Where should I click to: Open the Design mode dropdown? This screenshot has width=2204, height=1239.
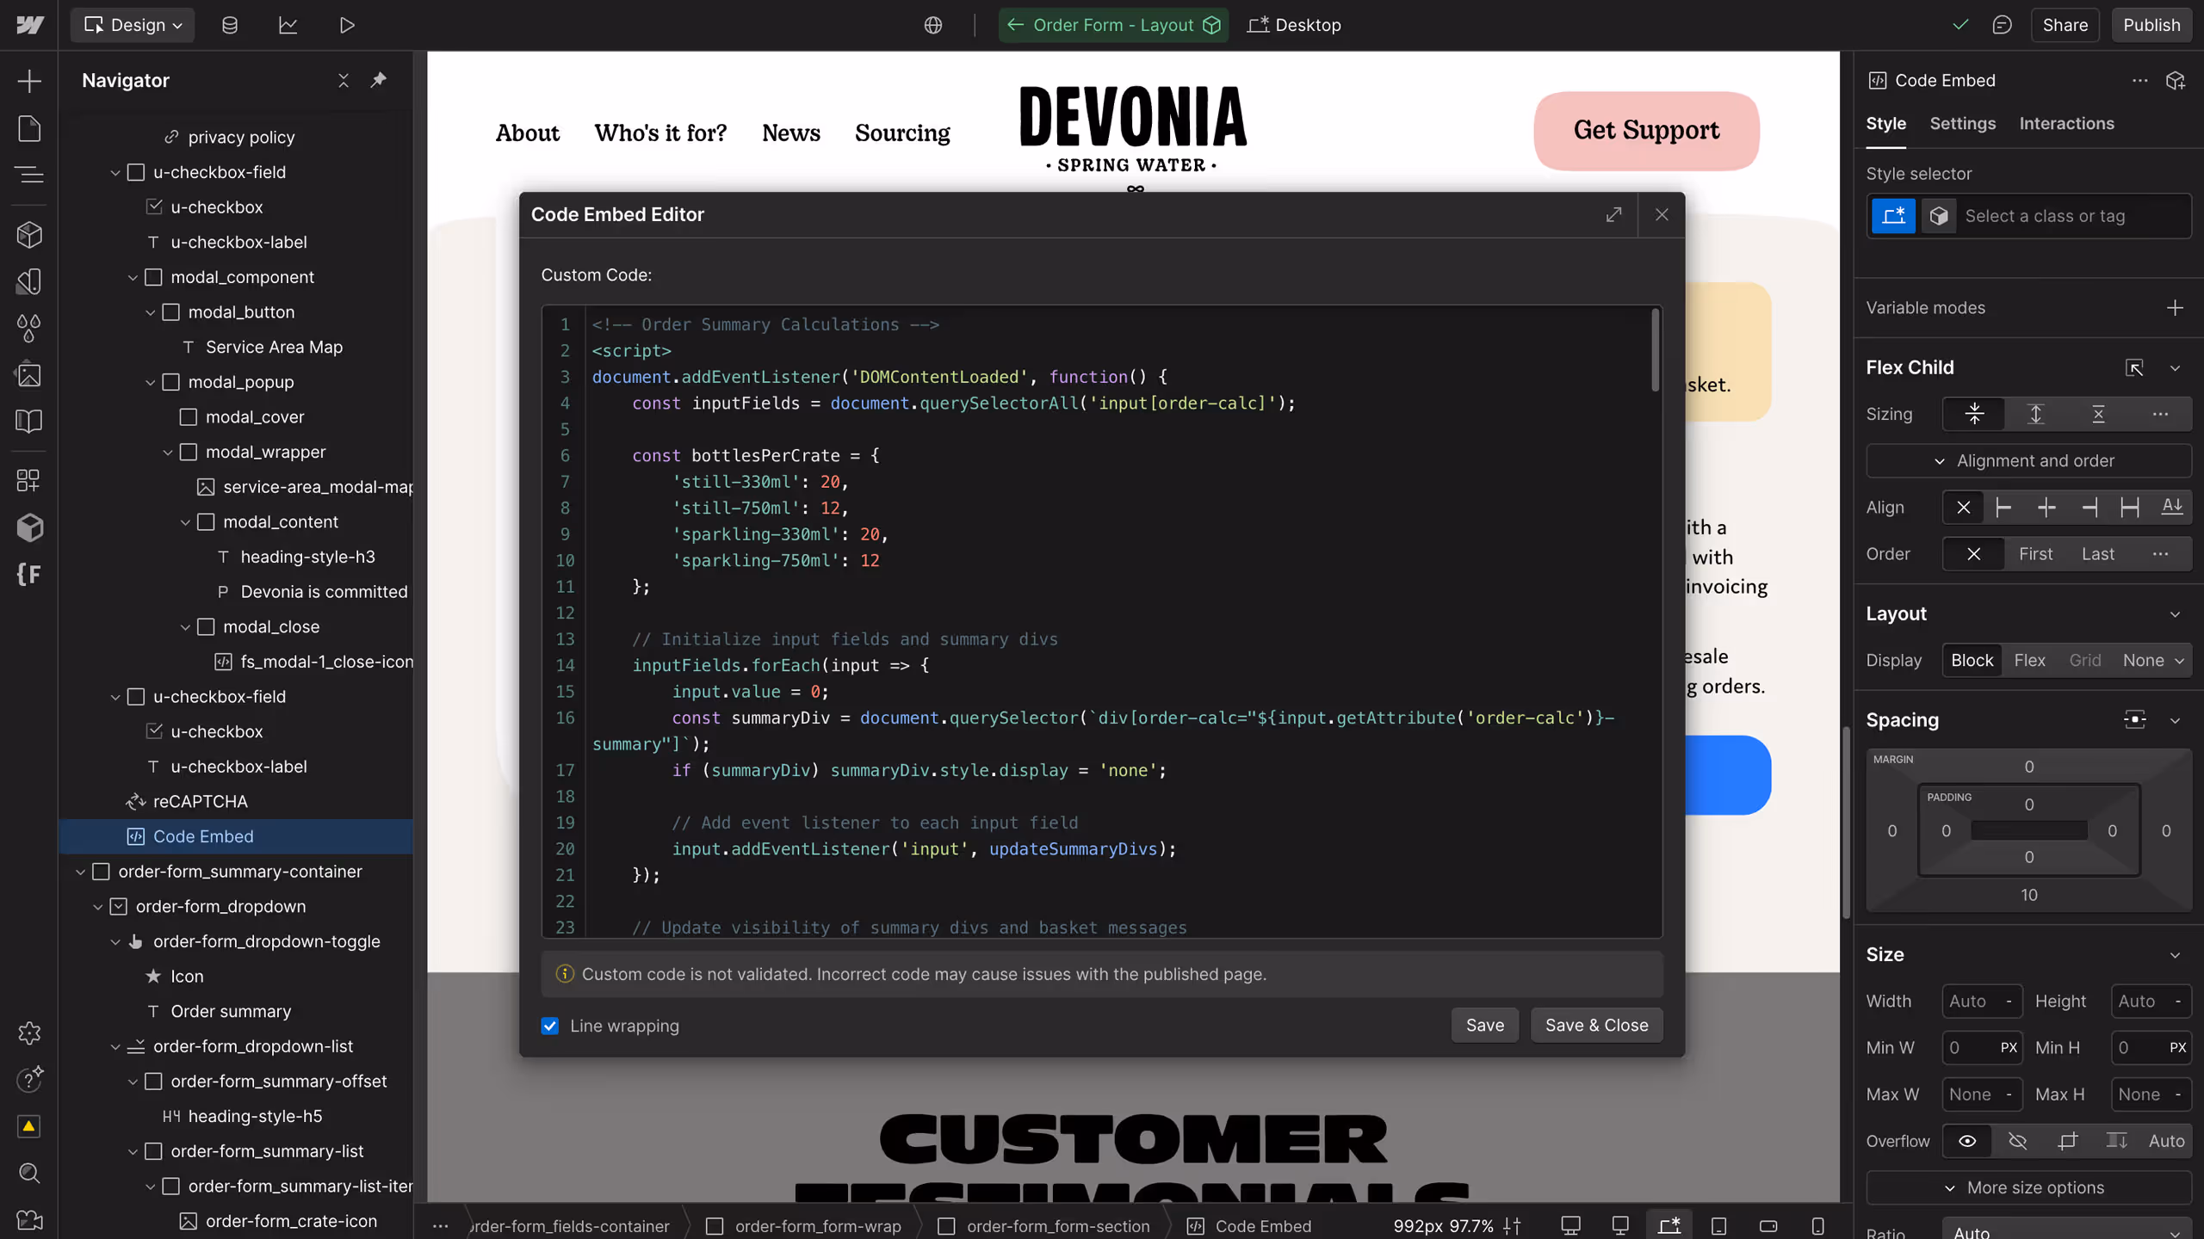pyautogui.click(x=133, y=25)
